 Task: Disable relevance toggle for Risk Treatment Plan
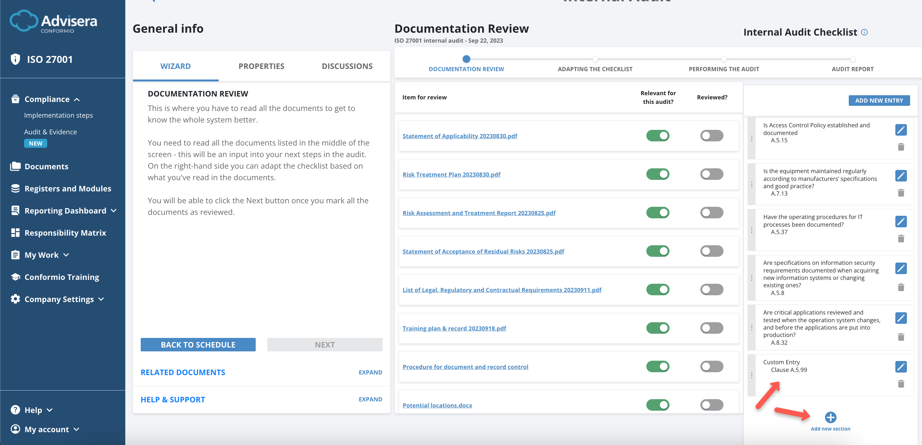[658, 174]
